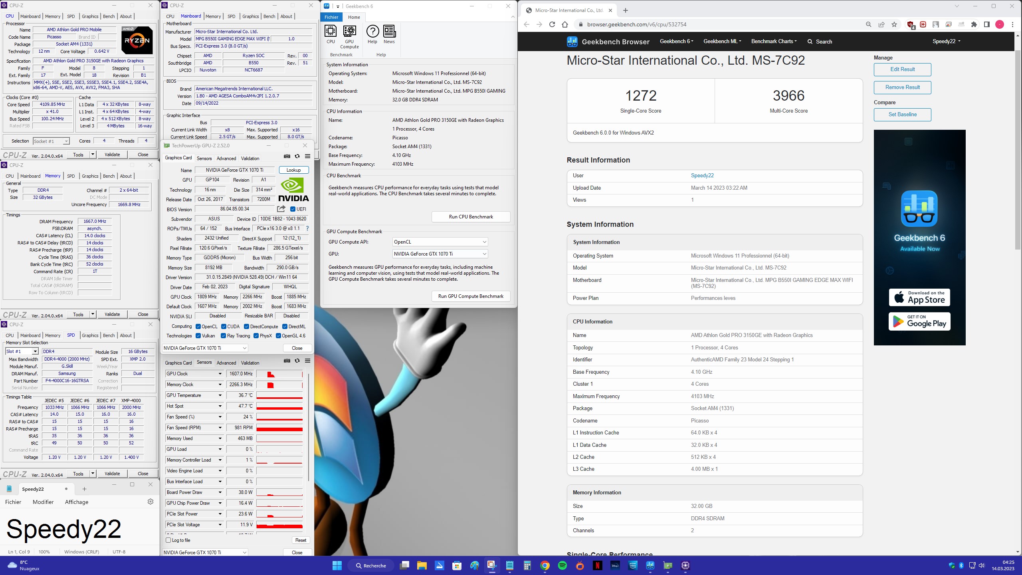Take GPU-Z screenshot with camera icon on Graphics Card window

[287, 156]
